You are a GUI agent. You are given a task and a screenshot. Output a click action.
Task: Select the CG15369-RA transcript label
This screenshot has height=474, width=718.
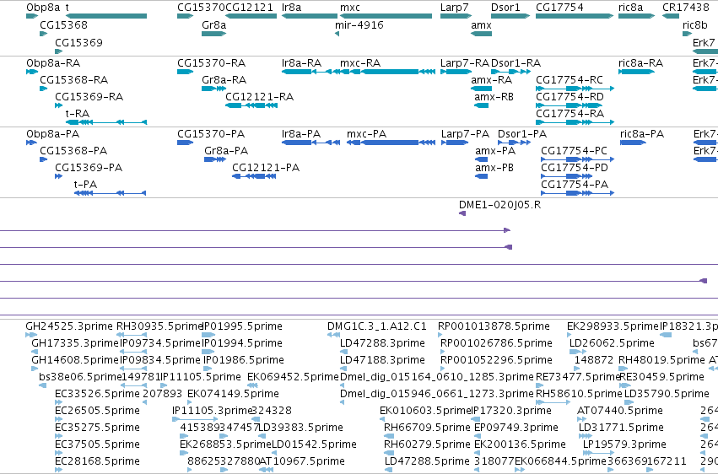[89, 97]
